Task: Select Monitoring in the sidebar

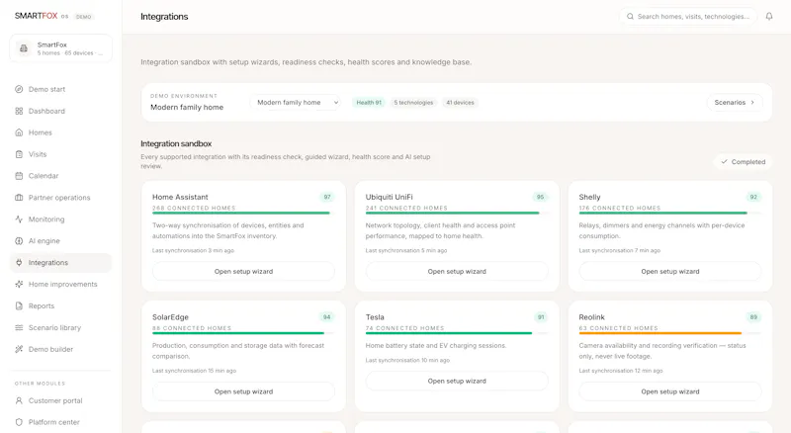Action: (x=60, y=219)
